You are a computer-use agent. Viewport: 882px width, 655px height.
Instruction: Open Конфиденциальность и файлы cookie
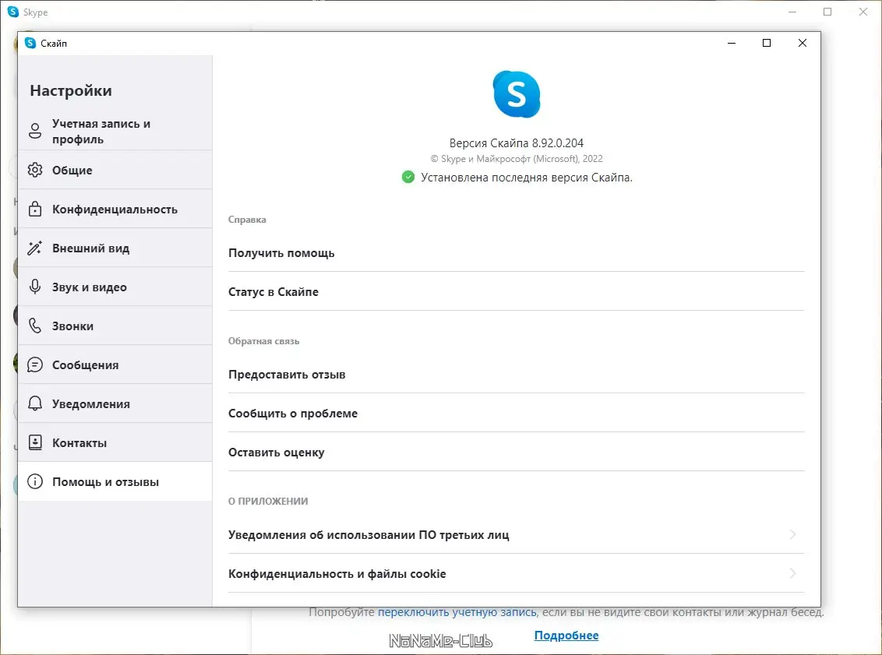pyautogui.click(x=517, y=573)
